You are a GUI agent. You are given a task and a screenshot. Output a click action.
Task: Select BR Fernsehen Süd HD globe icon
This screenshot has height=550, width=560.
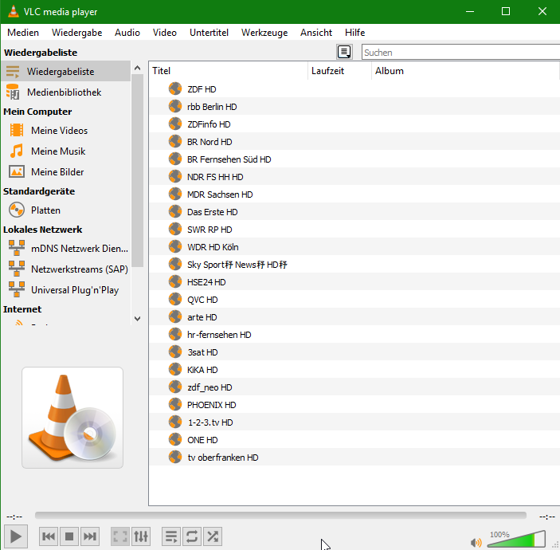pos(175,159)
